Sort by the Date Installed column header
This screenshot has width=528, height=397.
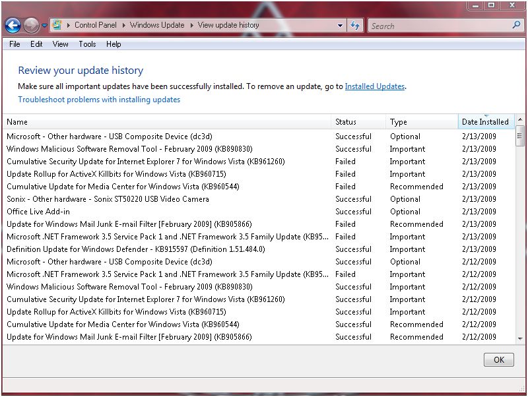(x=486, y=122)
